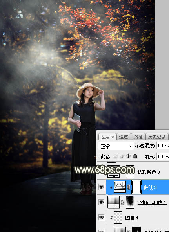Select the 曲线 3 curves adjustment thumbnail
Image resolution: width=169 pixels, height=232 pixels.
click(120, 187)
